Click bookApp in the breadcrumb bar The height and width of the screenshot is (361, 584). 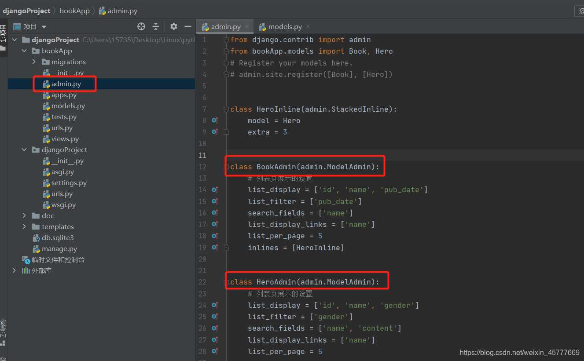(x=74, y=11)
